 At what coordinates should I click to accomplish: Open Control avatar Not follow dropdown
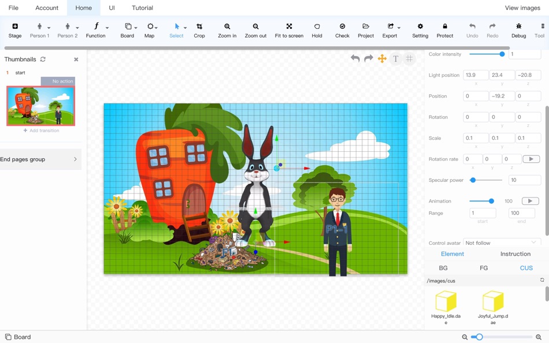tap(502, 242)
